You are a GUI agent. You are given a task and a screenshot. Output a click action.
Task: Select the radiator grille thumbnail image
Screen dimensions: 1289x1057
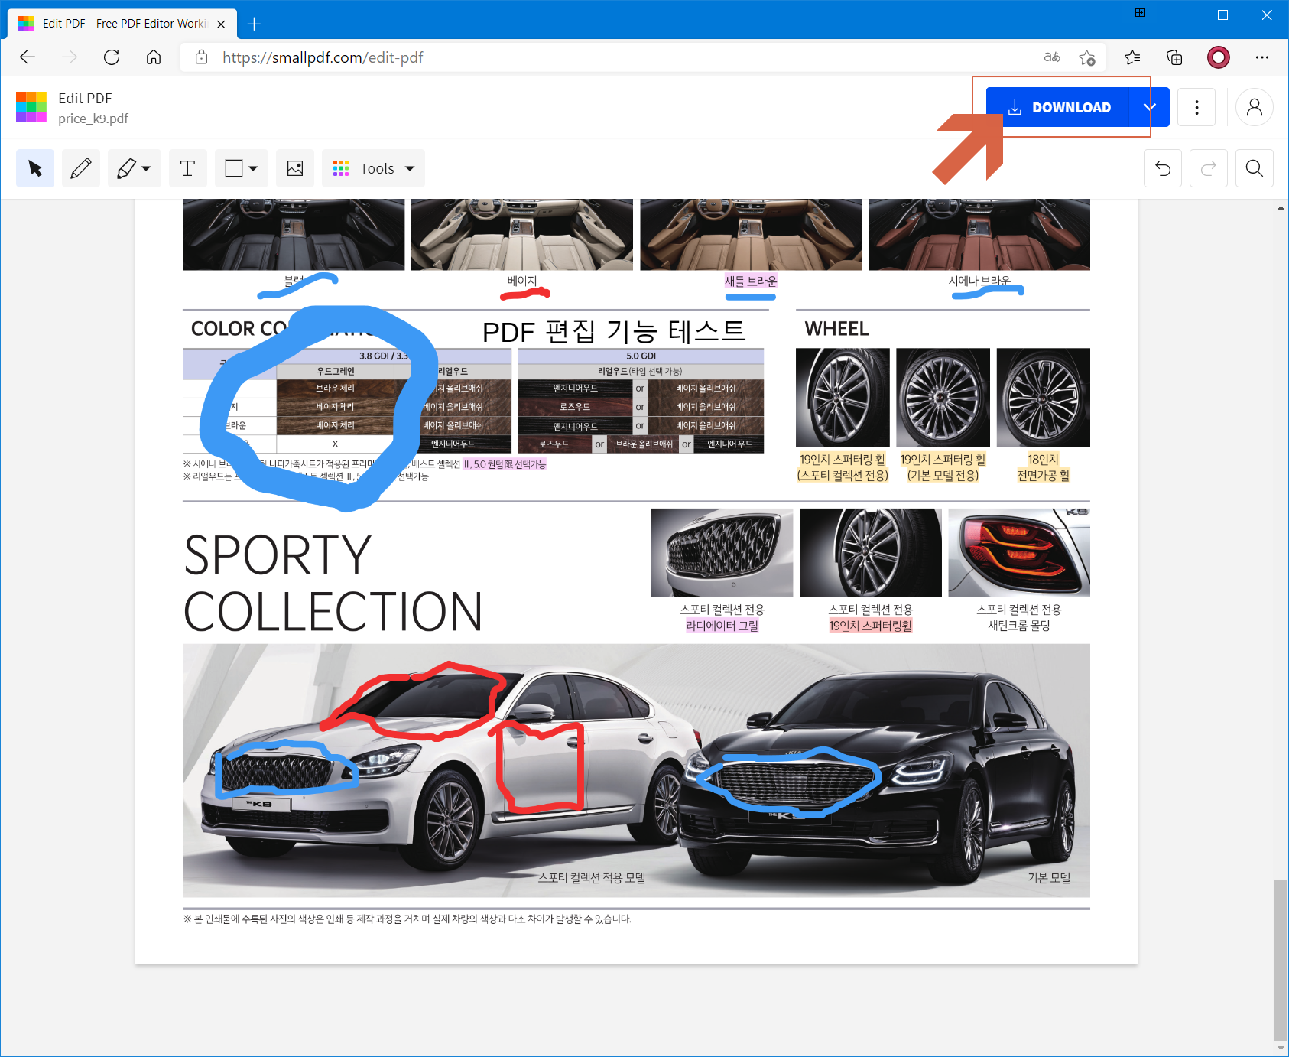(x=722, y=552)
